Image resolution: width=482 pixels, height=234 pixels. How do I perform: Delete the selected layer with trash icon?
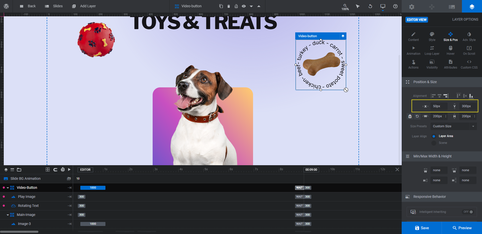coord(228,6)
